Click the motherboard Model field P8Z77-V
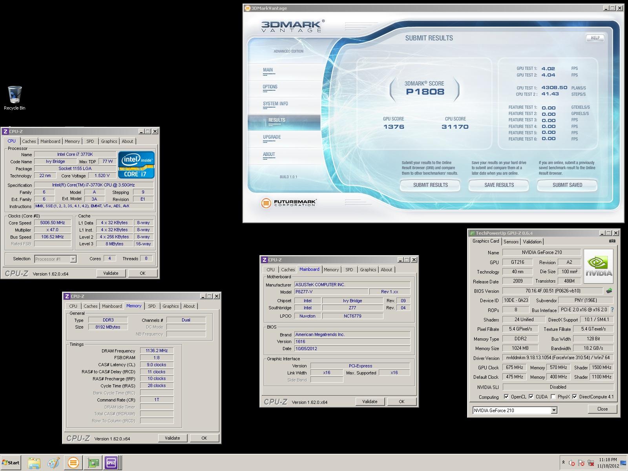628x471 pixels. click(x=331, y=292)
